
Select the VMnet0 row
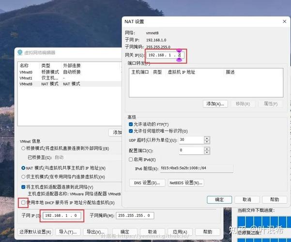(x=70, y=72)
